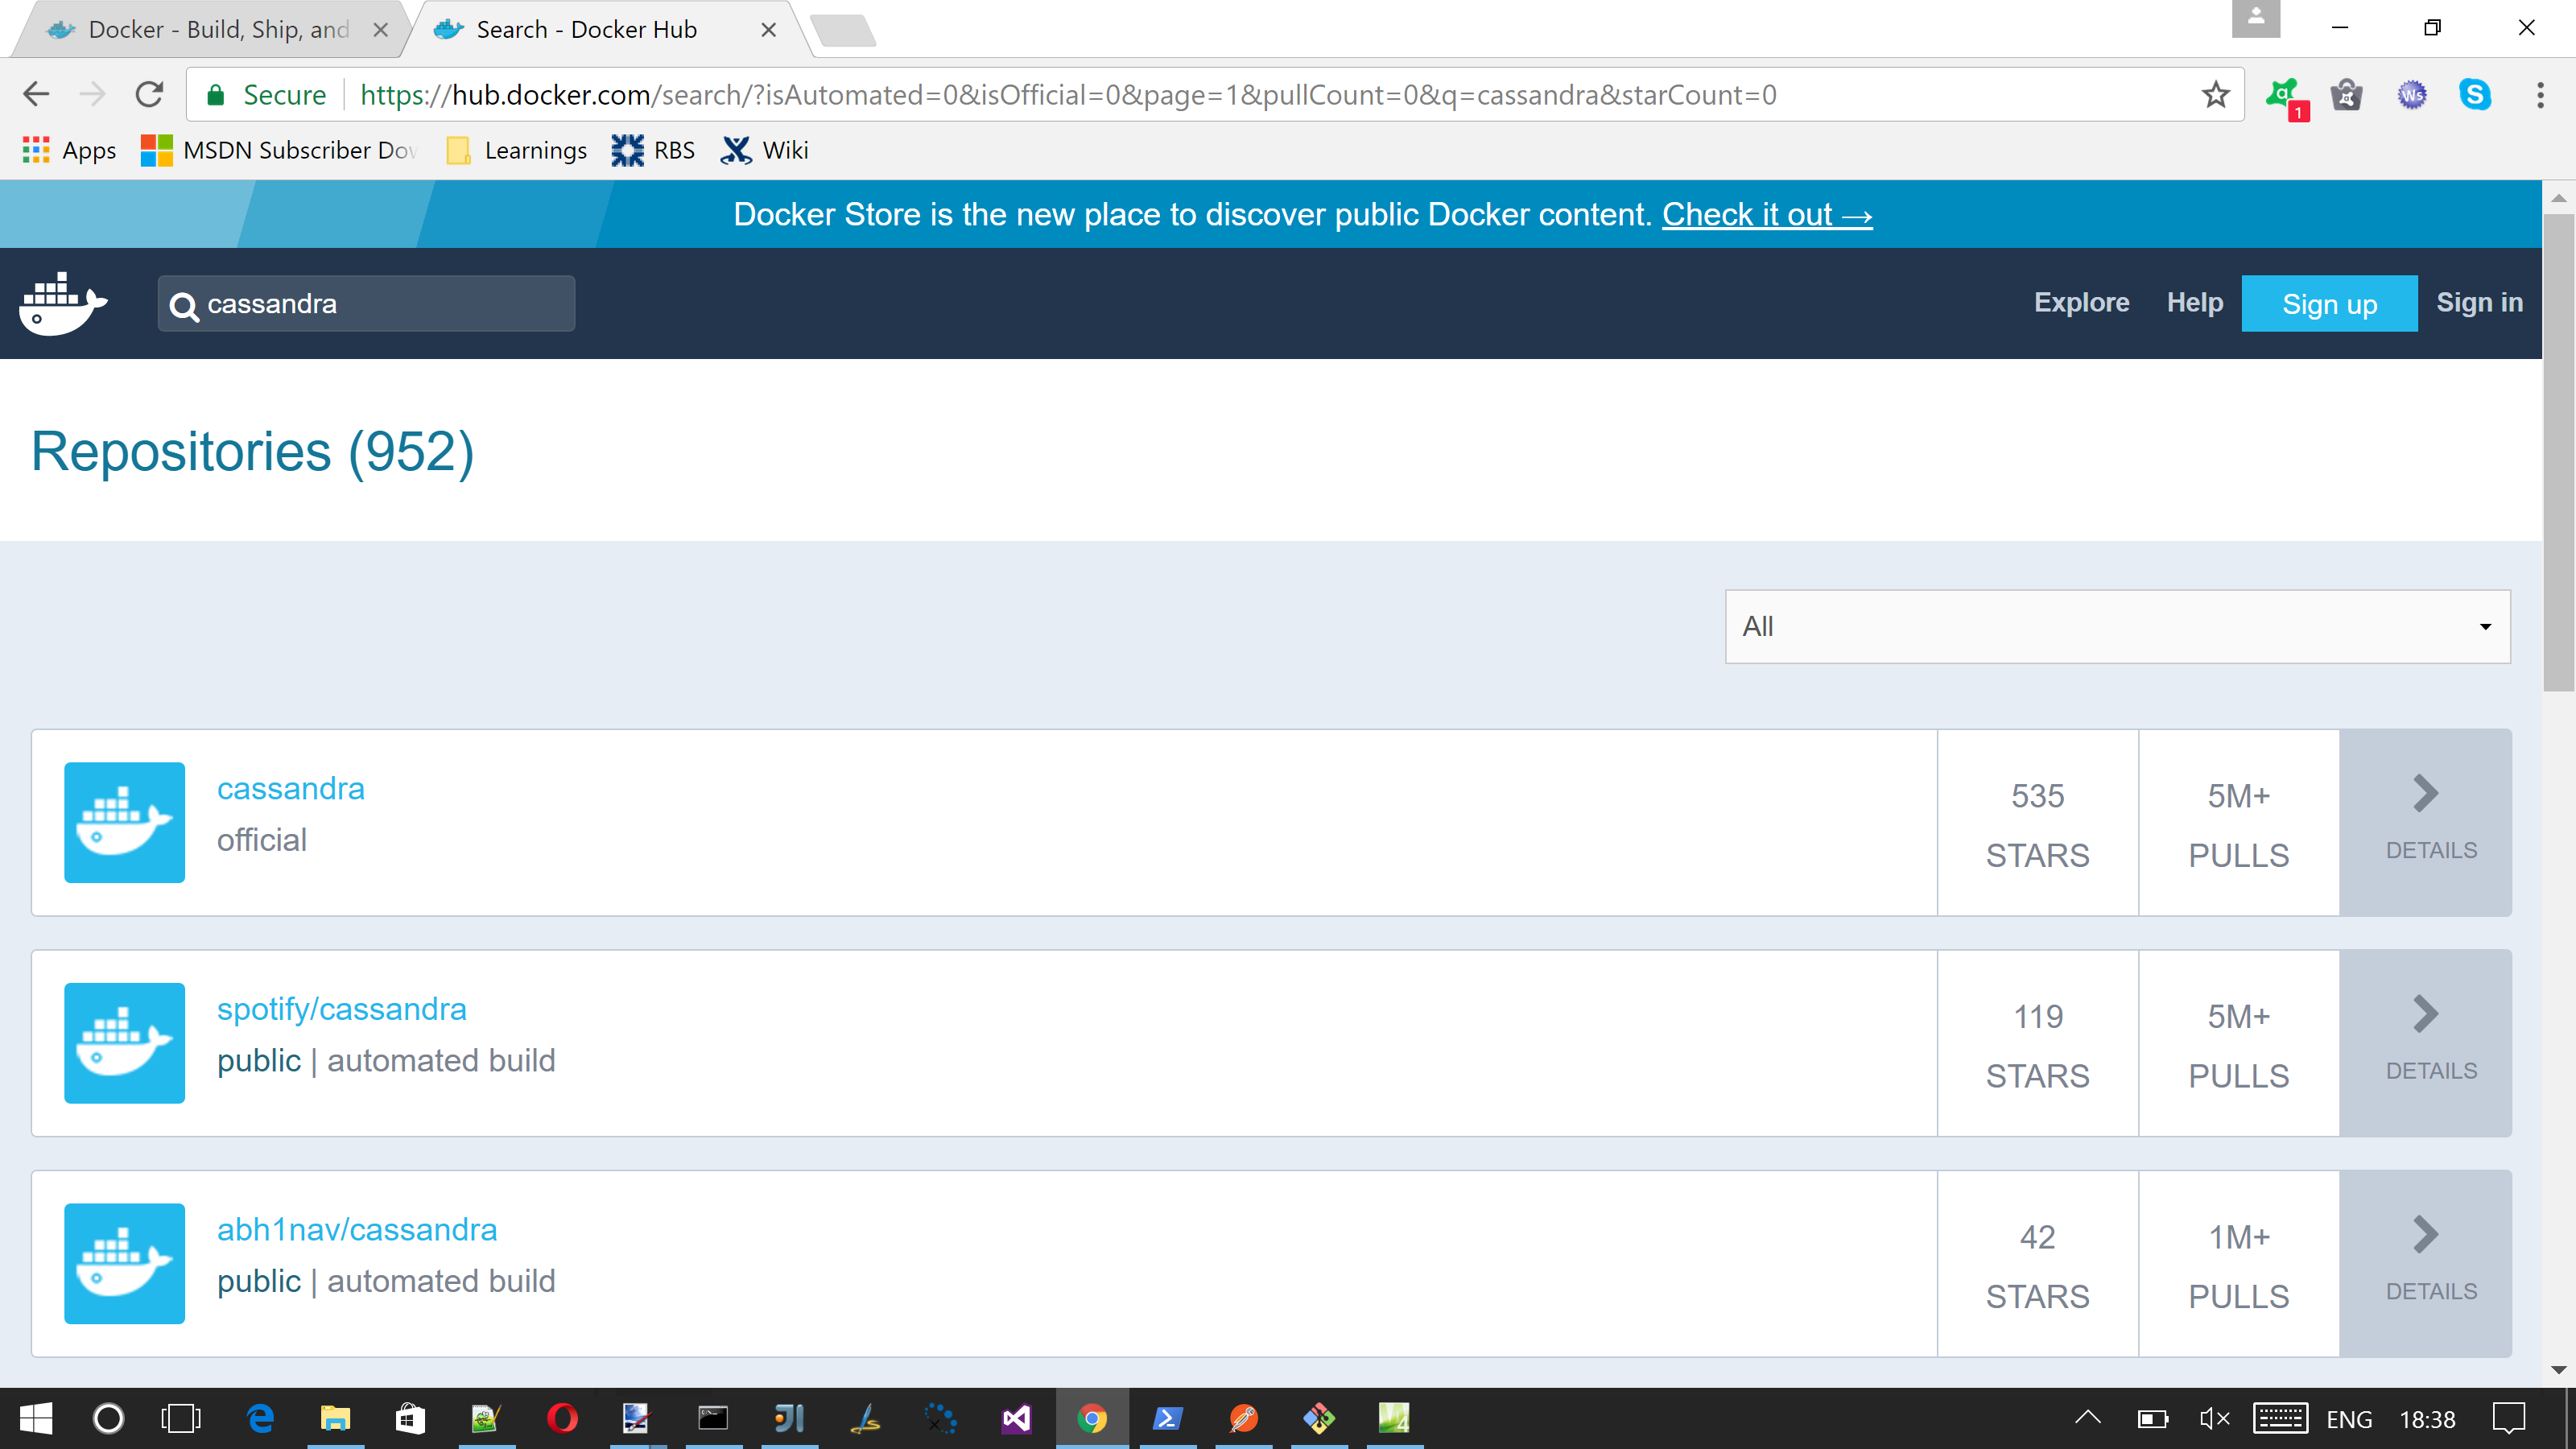Launch Microsoft Edge from taskbar

(x=260, y=1418)
